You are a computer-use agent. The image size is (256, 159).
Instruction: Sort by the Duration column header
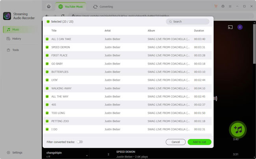199,31
